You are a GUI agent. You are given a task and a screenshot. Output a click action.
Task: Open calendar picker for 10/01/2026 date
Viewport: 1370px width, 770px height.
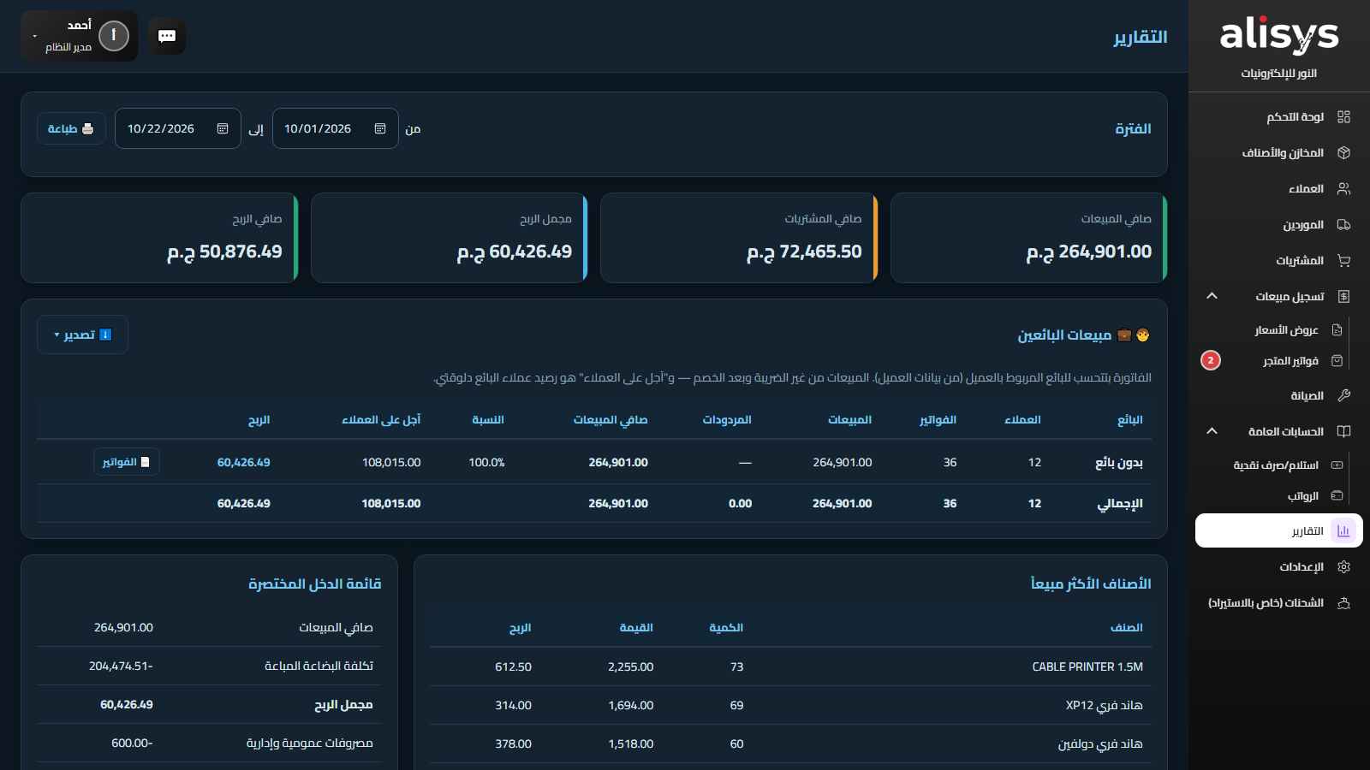[x=380, y=128]
